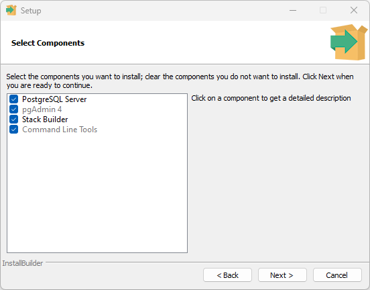
Task: Click the Setup installer icon in title bar
Action: [x=11, y=10]
